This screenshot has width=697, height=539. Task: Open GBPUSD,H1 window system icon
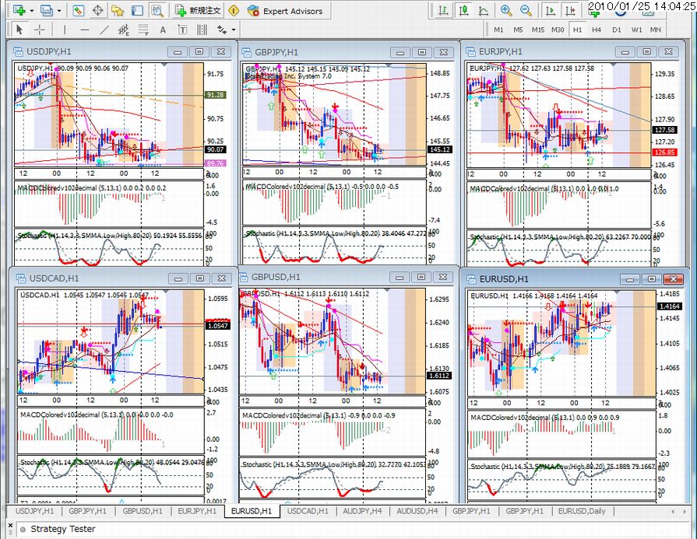tap(244, 278)
